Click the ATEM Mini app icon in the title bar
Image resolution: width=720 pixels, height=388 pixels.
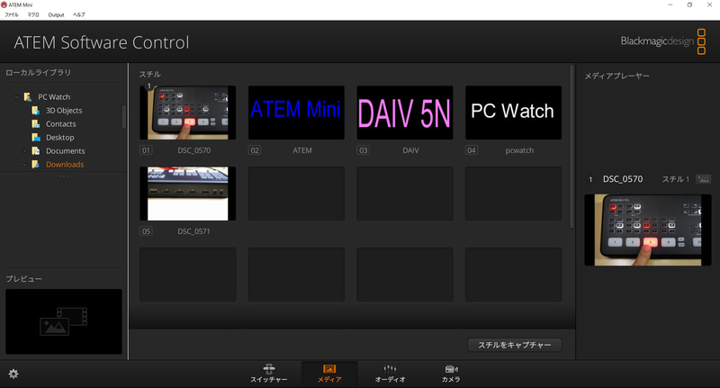[x=4, y=5]
